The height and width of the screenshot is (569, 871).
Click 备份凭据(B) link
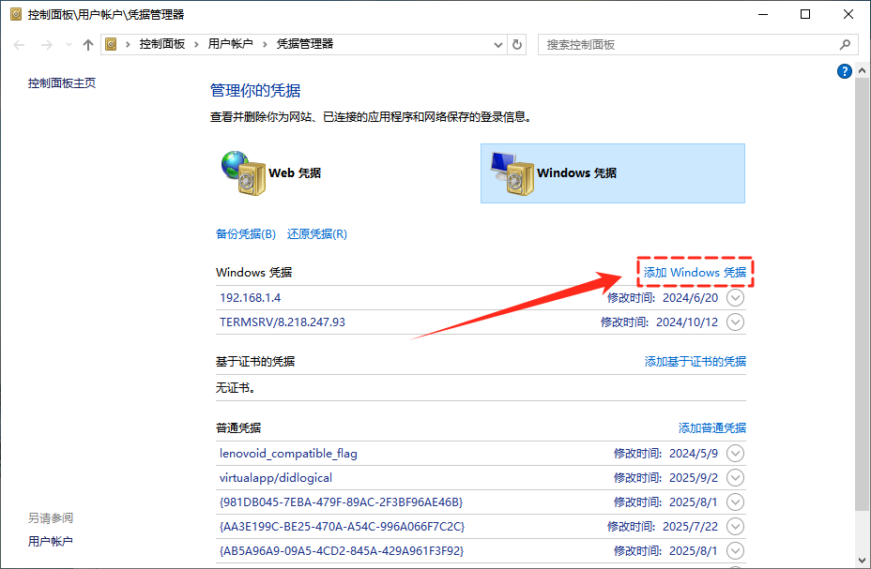coord(246,234)
